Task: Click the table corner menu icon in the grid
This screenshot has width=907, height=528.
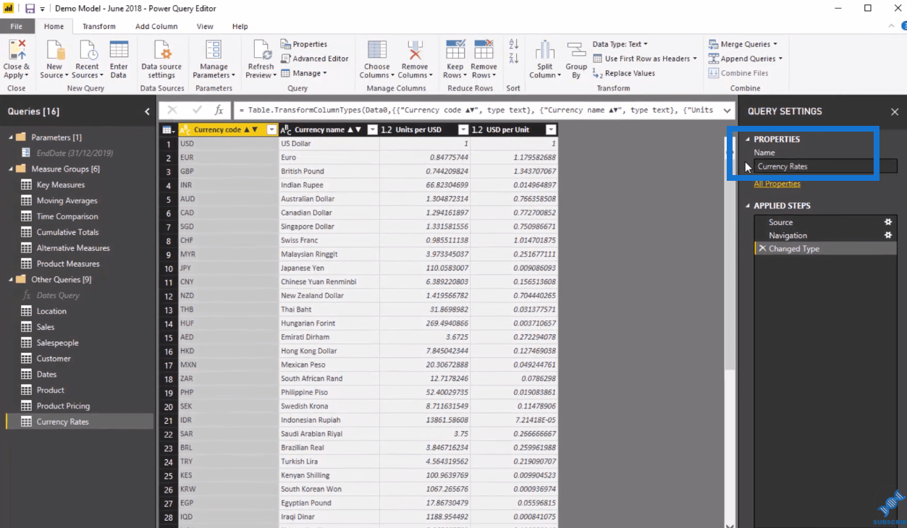Action: coord(168,130)
